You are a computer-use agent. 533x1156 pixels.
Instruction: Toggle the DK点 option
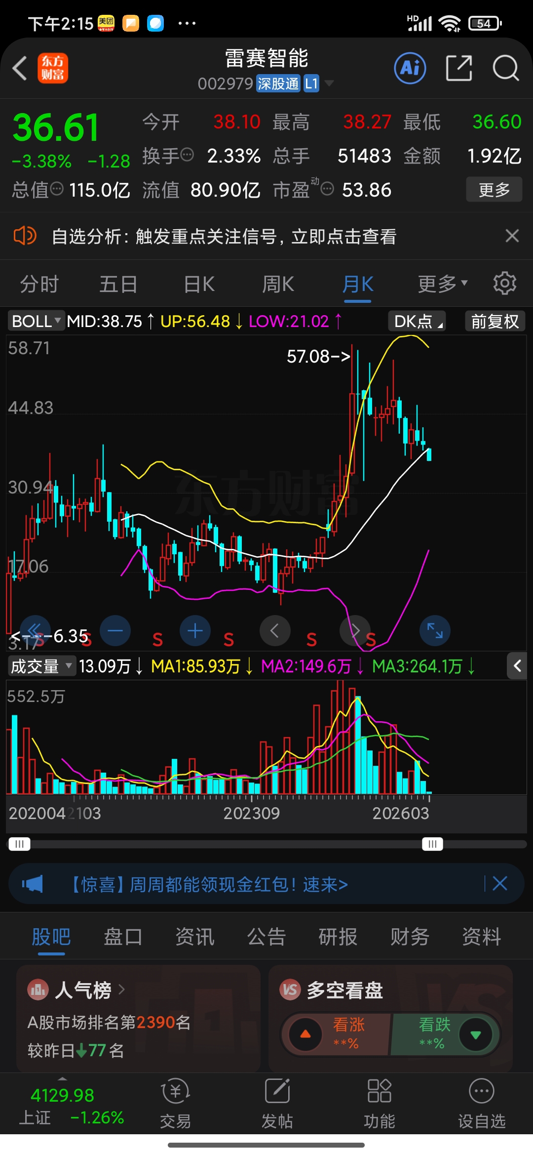tap(417, 321)
